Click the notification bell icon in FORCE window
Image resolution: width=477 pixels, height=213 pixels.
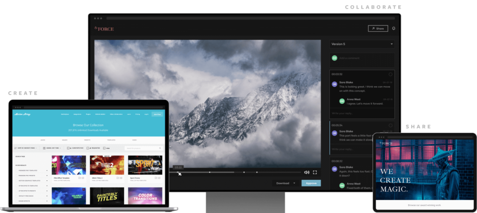394,28
